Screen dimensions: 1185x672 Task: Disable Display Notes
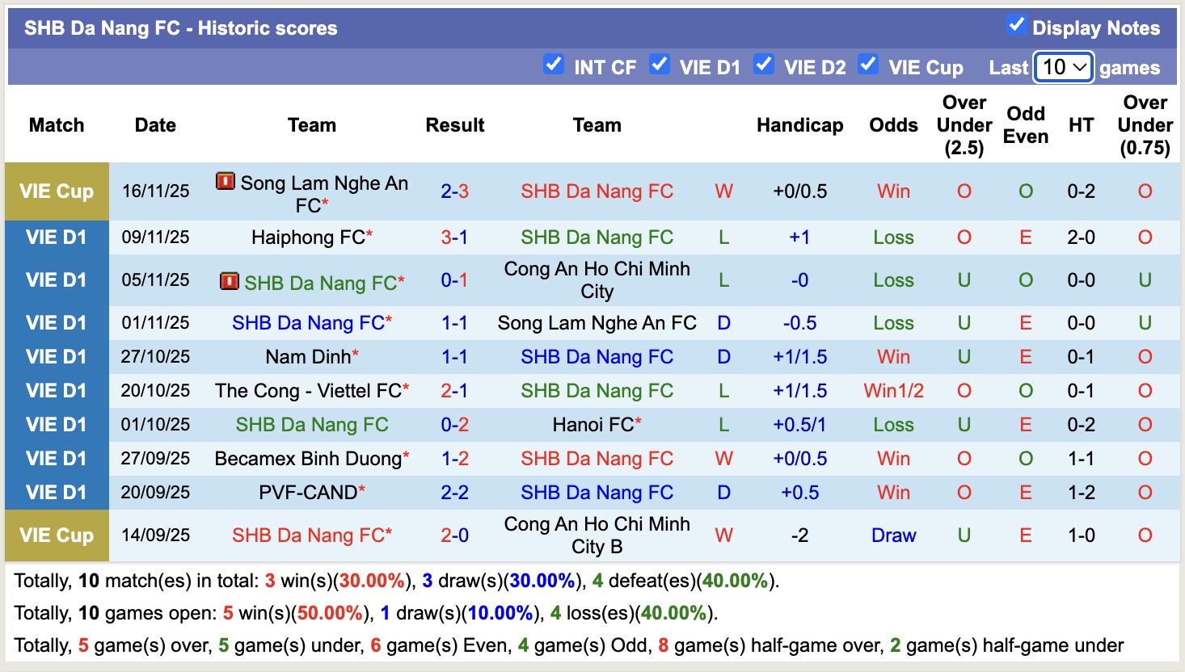point(1015,26)
